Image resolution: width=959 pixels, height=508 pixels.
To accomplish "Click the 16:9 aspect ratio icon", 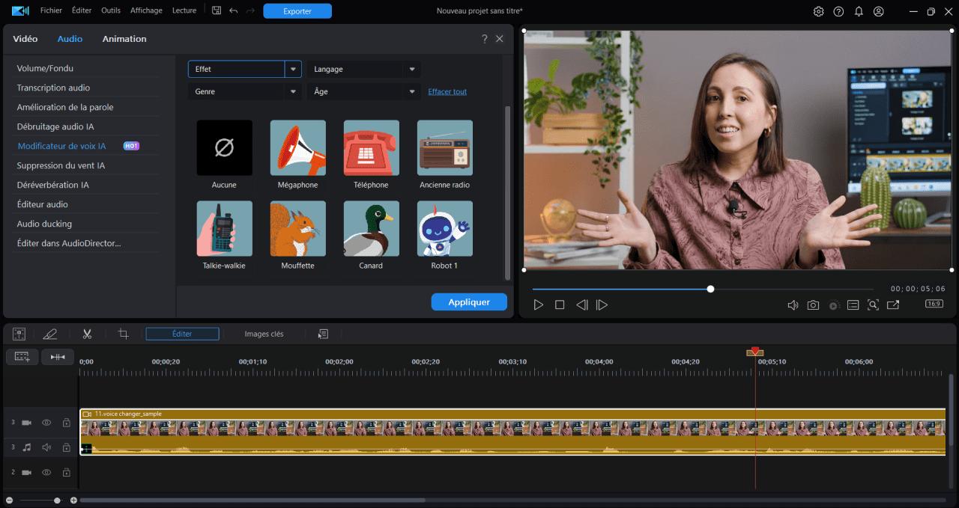I will click(x=934, y=304).
